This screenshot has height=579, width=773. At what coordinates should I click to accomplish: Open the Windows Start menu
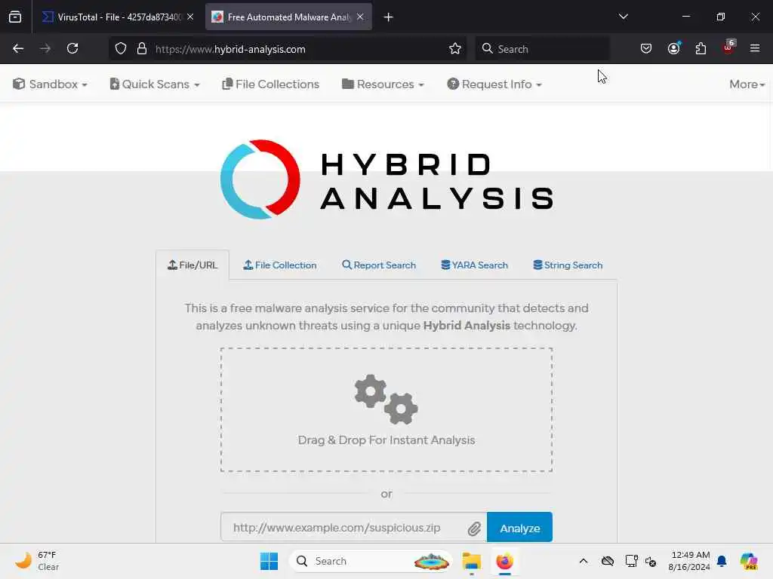pos(269,561)
